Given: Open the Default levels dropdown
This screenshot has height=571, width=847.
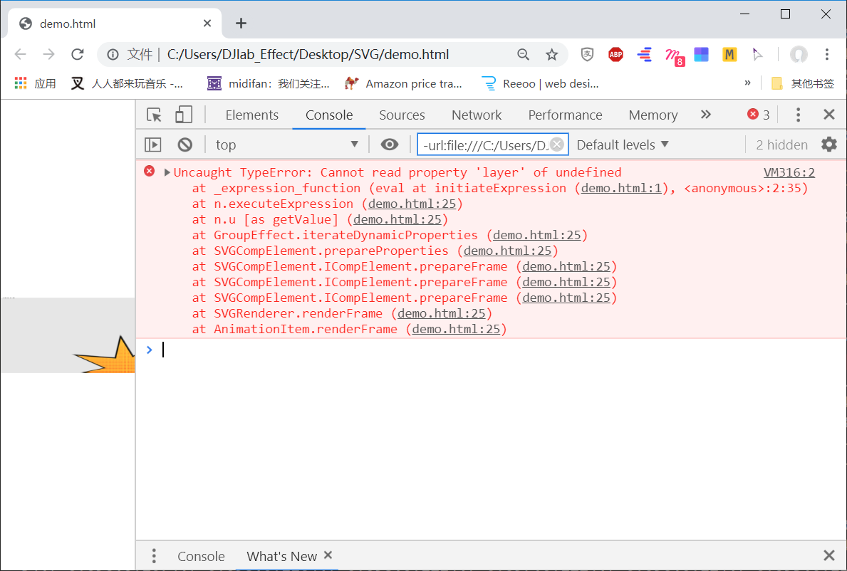Looking at the screenshot, I should tap(623, 145).
